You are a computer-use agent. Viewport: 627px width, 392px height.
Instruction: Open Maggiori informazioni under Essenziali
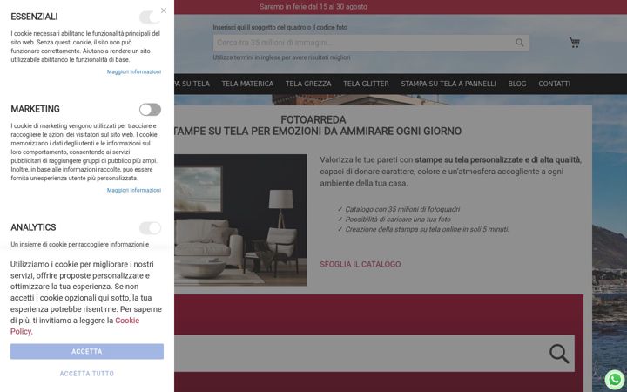coord(134,72)
